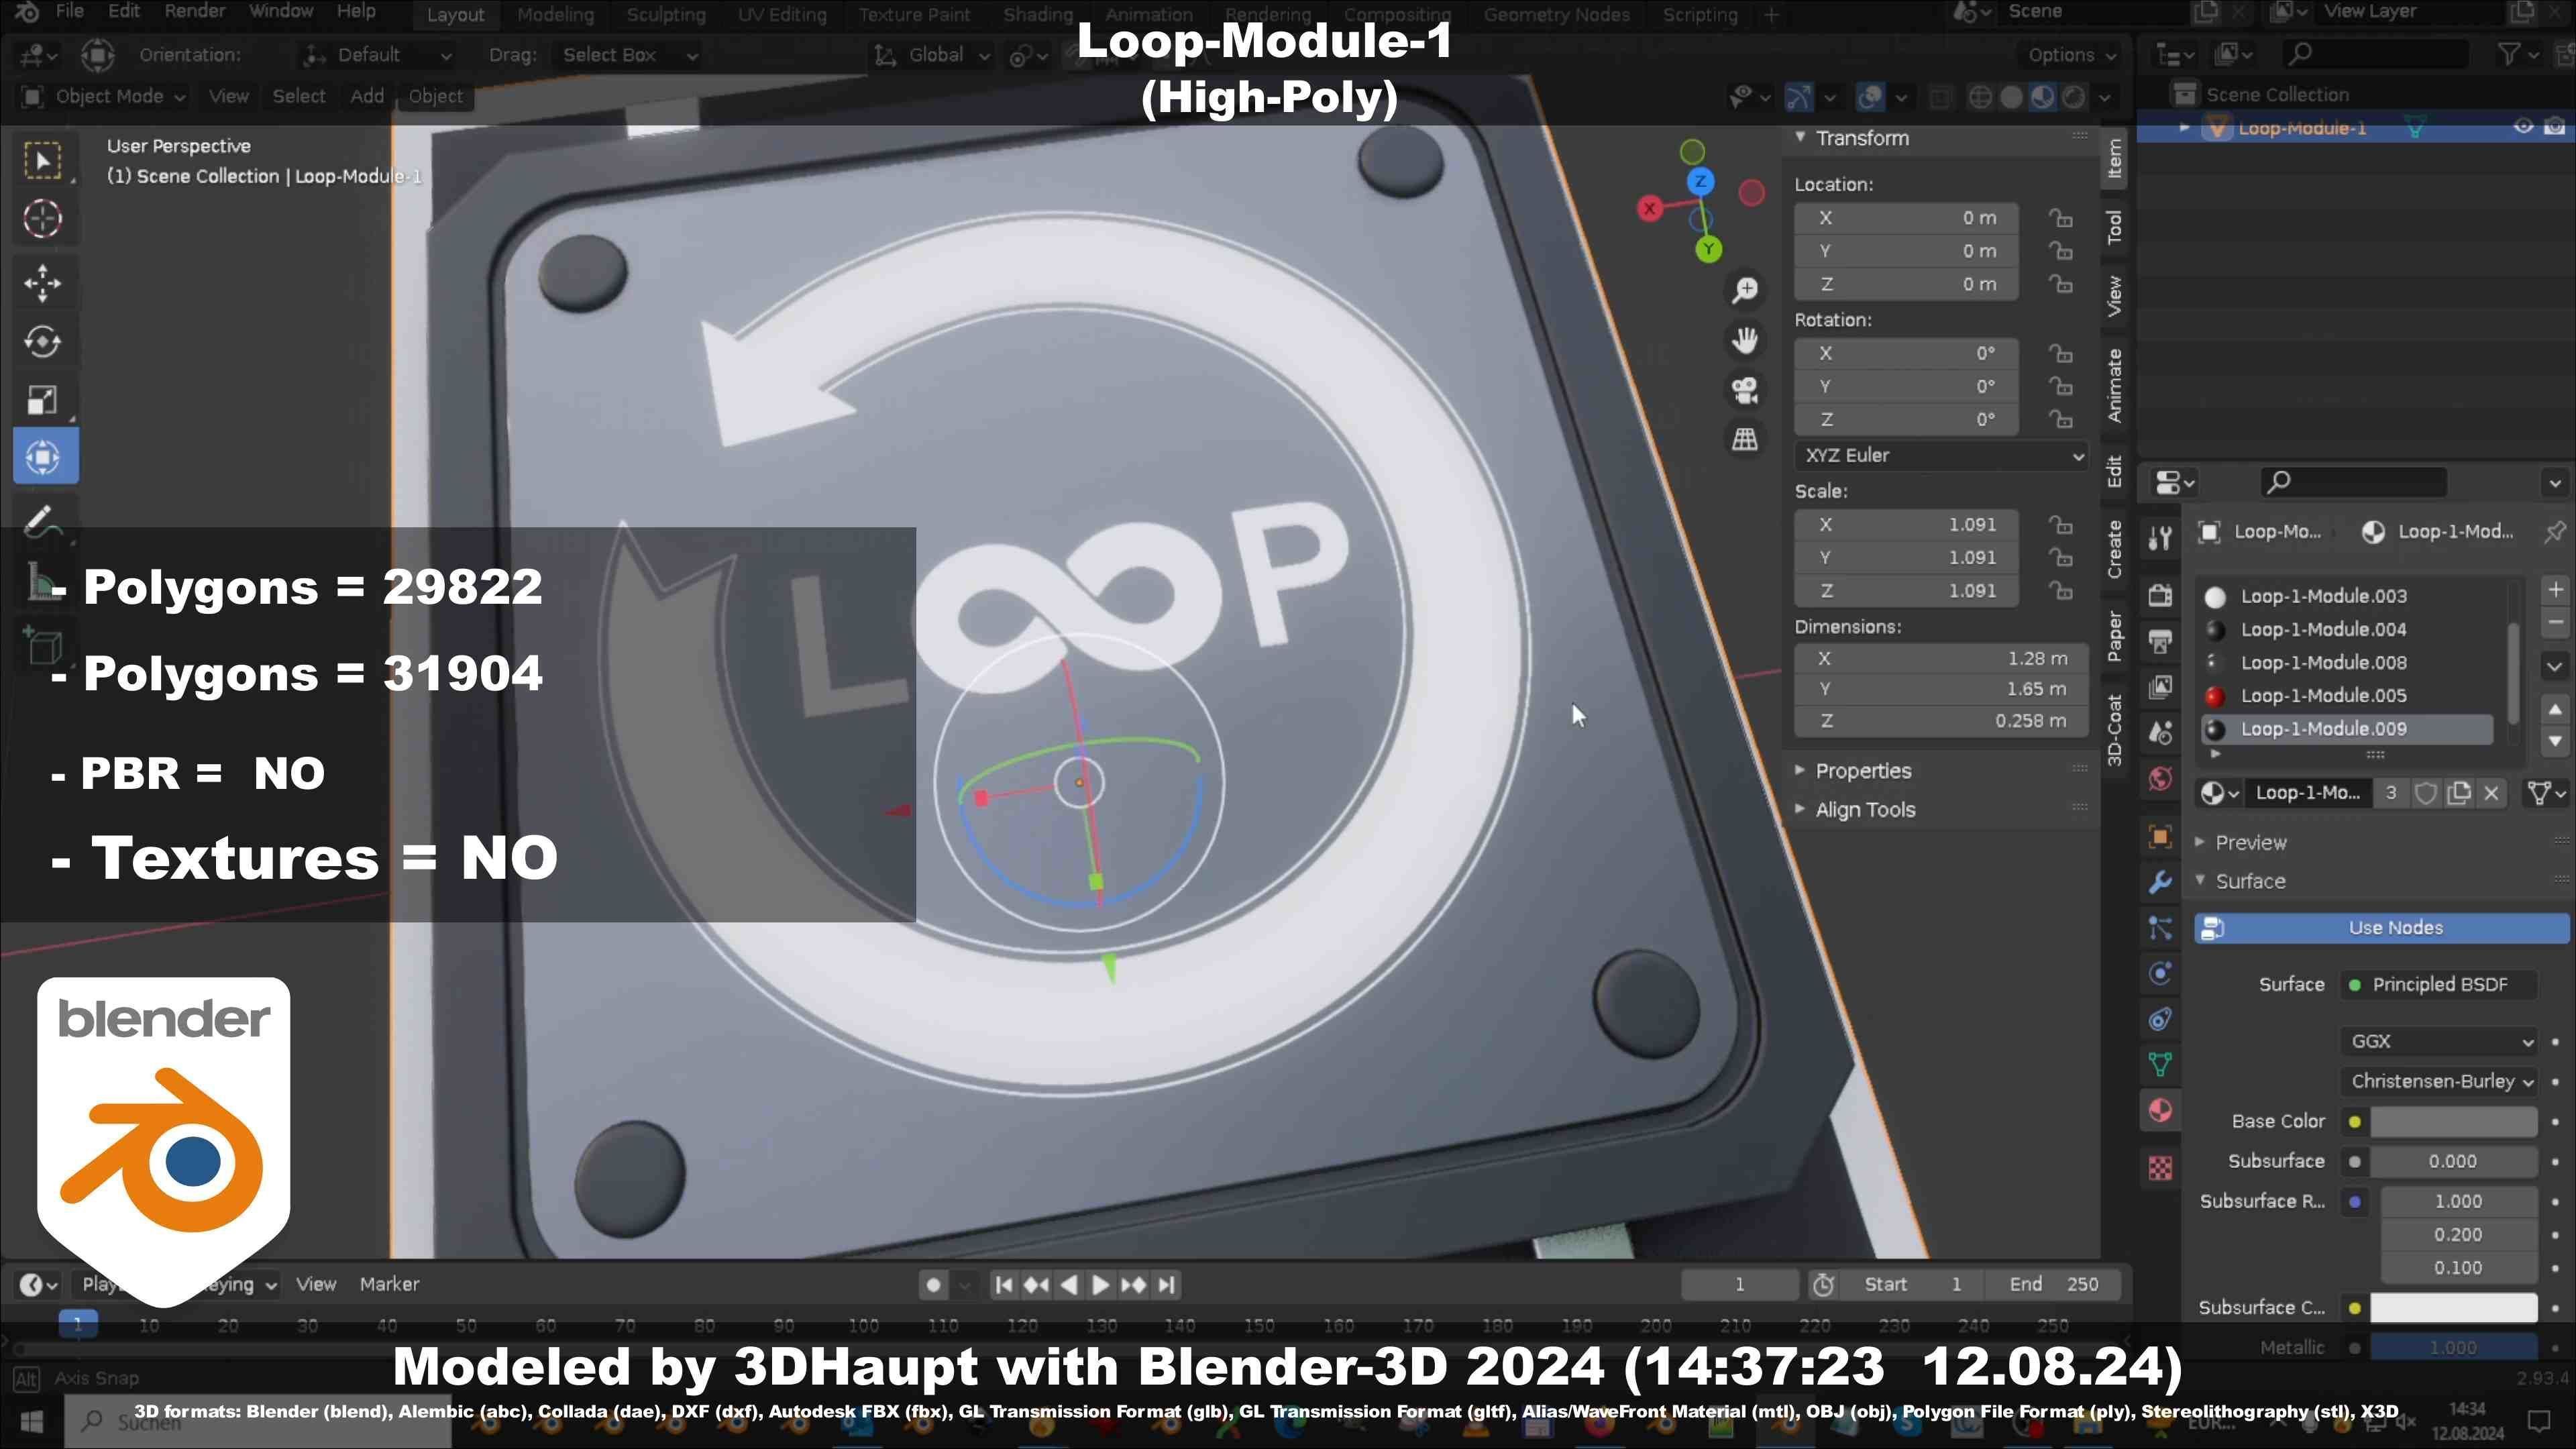Toggle lock on Location Z

2060,284
